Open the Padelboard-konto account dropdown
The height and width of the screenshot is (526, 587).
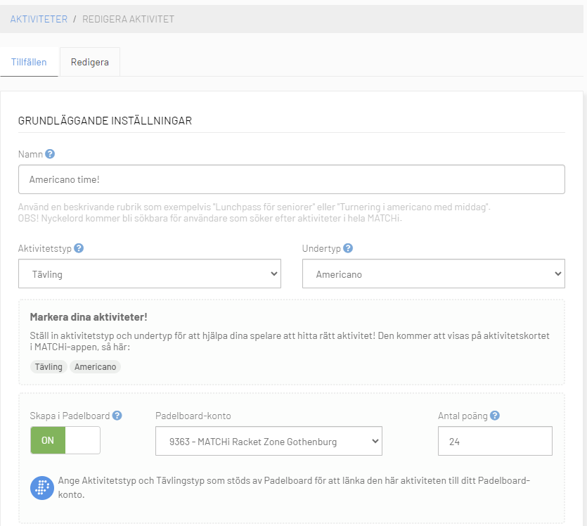coord(269,442)
